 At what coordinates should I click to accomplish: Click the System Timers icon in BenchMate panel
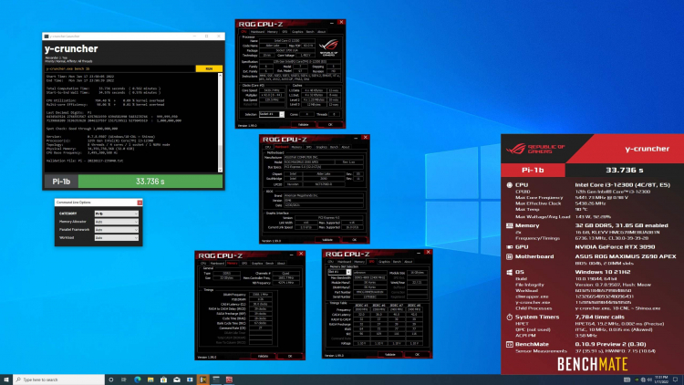pos(508,315)
